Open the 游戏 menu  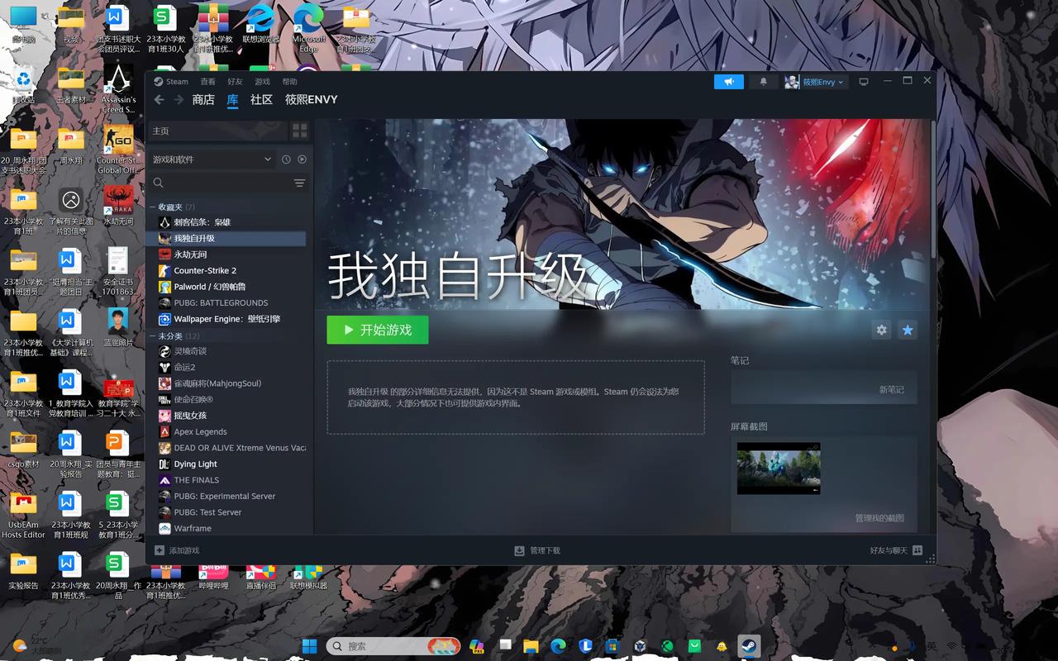pos(262,82)
